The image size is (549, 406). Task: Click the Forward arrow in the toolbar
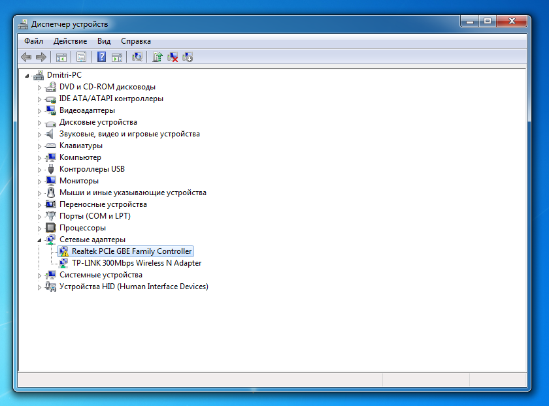click(41, 57)
